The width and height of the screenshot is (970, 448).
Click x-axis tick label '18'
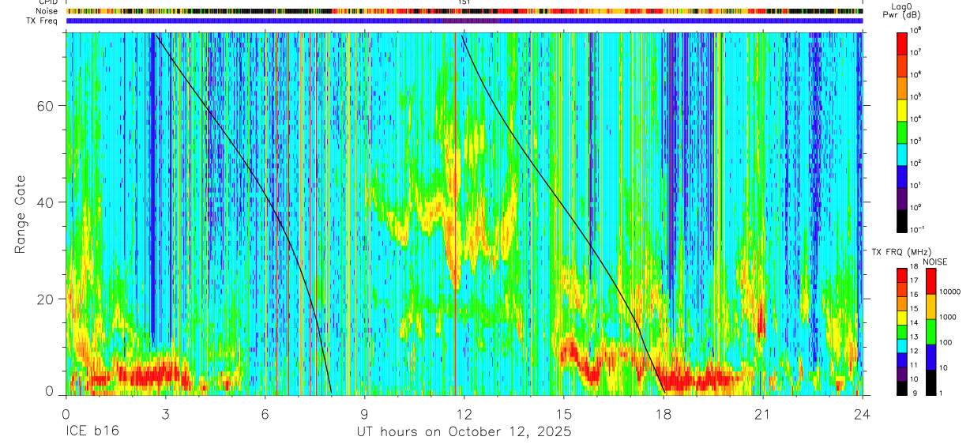664,413
